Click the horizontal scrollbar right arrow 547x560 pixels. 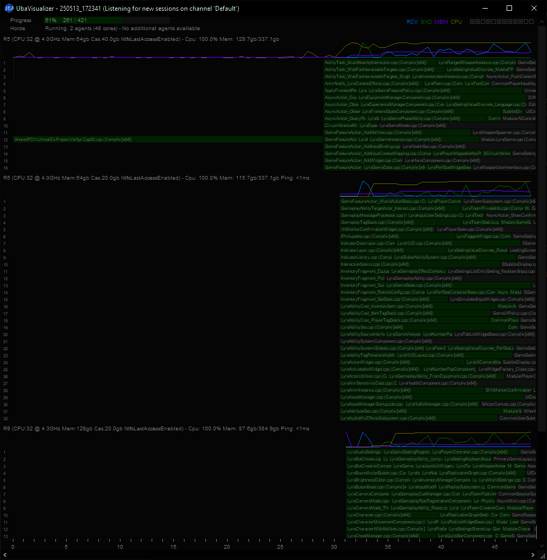coord(533,555)
